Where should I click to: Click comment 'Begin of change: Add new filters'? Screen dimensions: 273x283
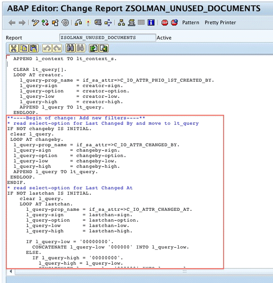tap(76, 118)
